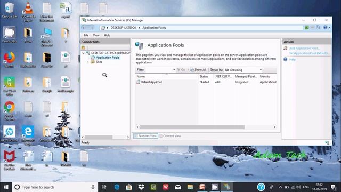Open Task View on the taskbar
Image resolution: width=341 pixels, height=192 pixels.
click(x=104, y=187)
